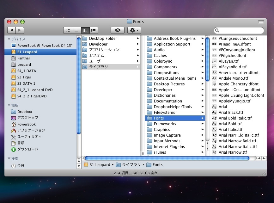This screenshot has width=274, height=203.
Task: Collapse the デバイス section triangle
Action: pos(9,39)
